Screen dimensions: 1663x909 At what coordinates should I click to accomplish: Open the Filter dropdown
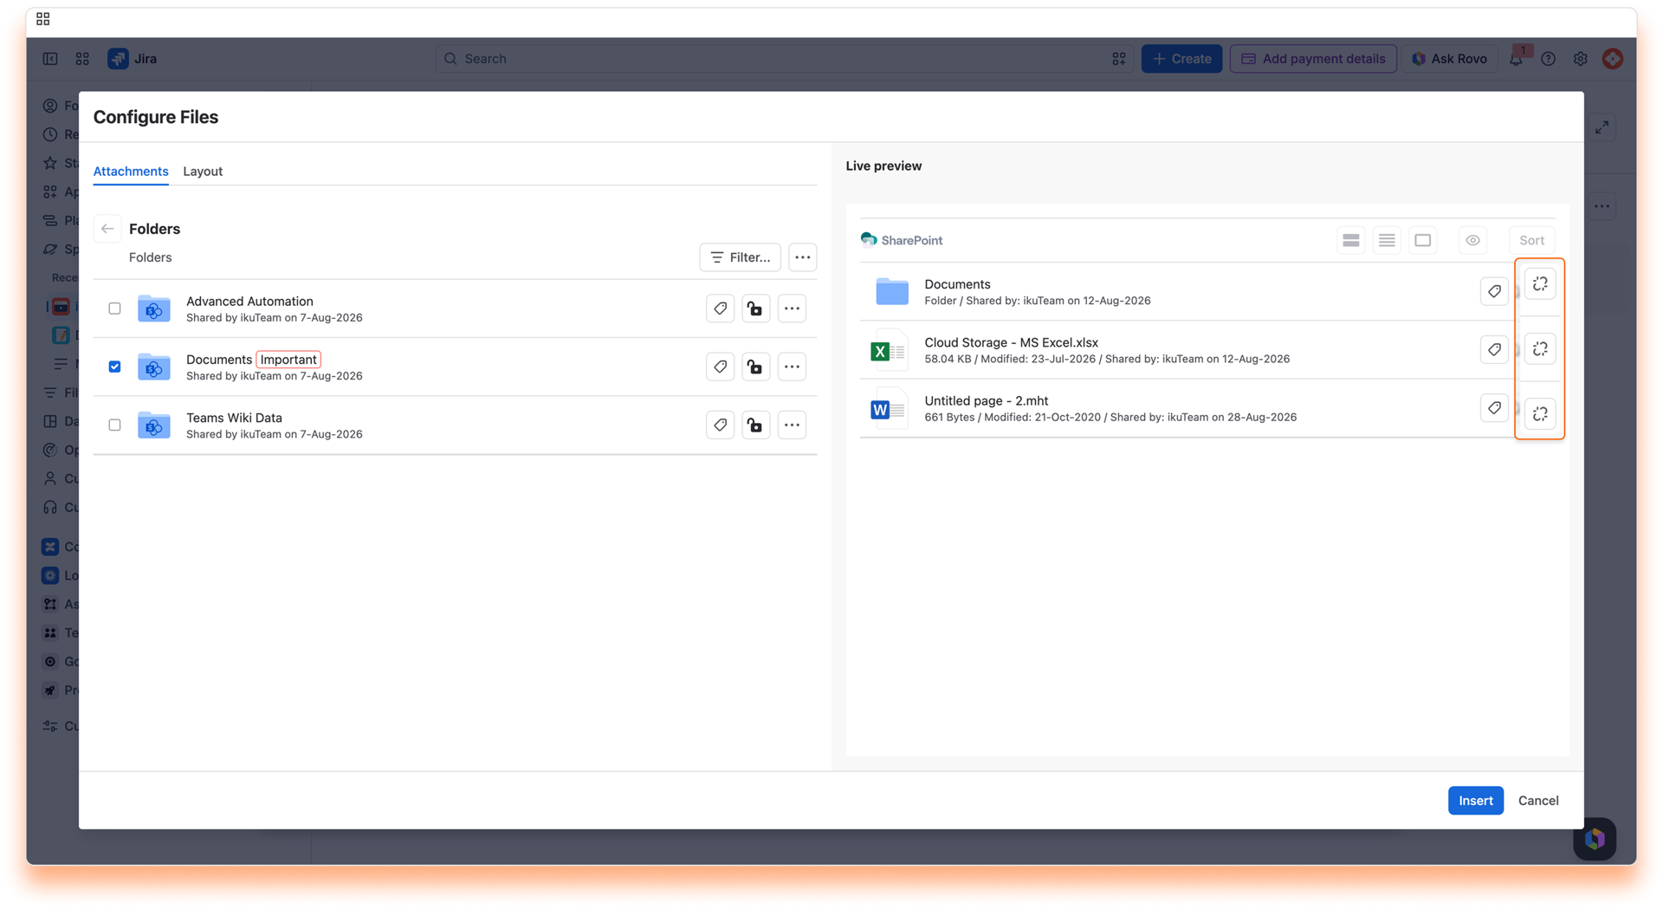point(741,257)
